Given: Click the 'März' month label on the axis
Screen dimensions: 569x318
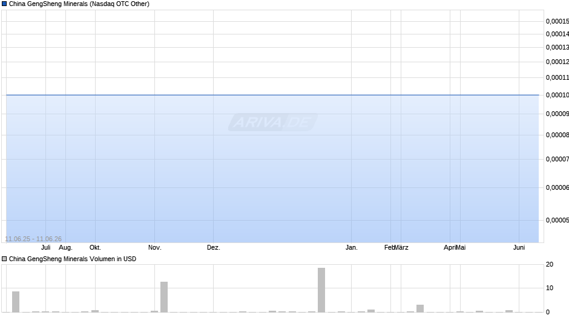Looking at the screenshot, I should click(401, 247).
